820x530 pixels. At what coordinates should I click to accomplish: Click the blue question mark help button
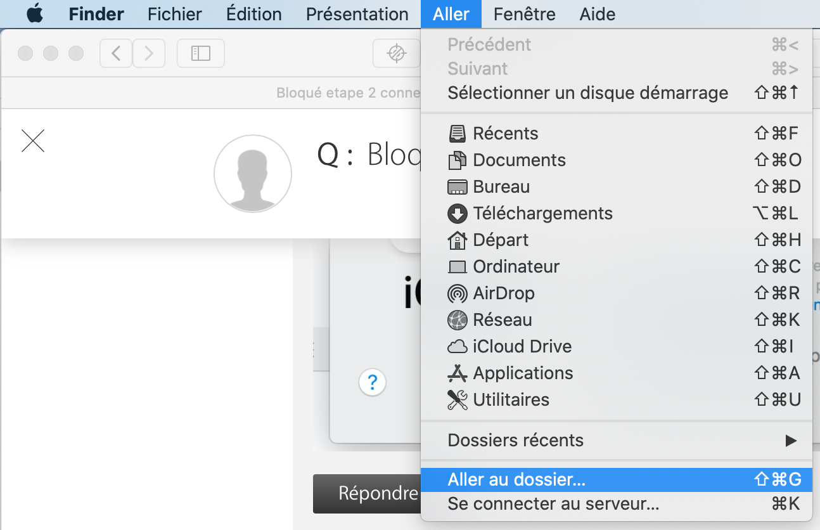coord(373,382)
